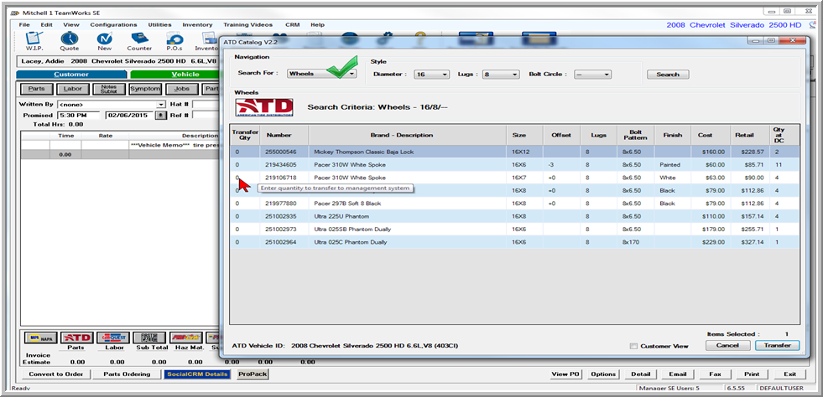Toggle the Customer View checkbox

[633, 346]
